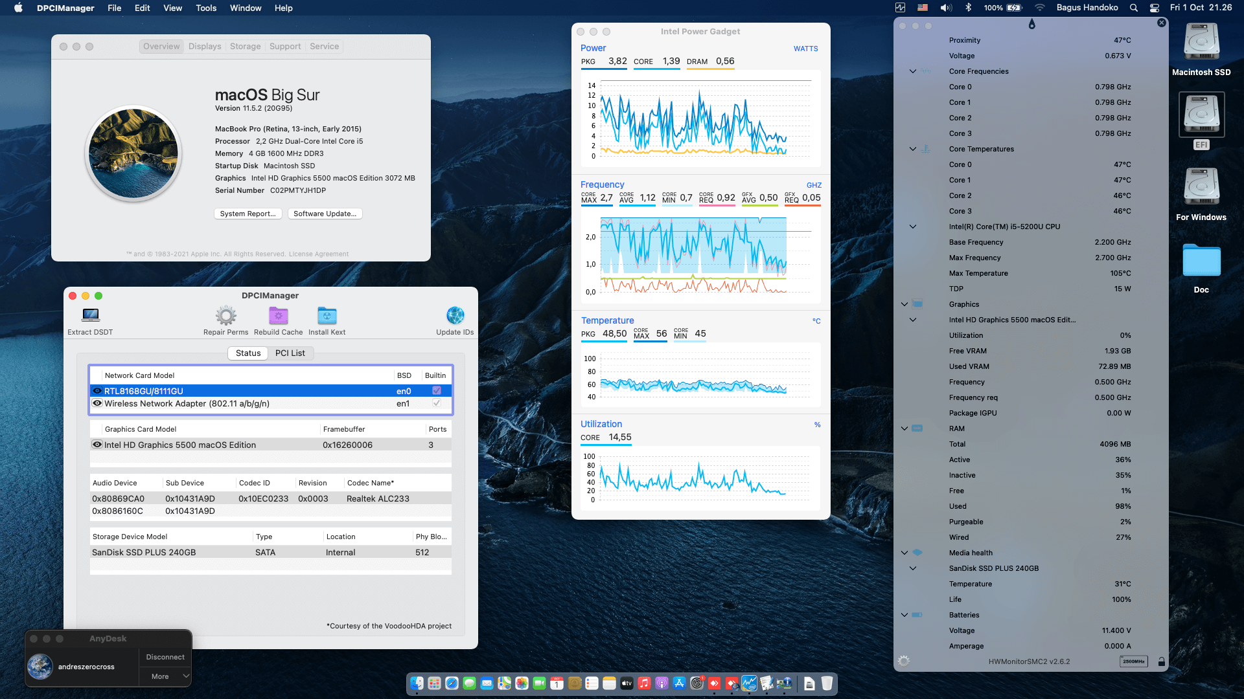Click the Repair Perms gear icon
1244x699 pixels.
tap(225, 315)
